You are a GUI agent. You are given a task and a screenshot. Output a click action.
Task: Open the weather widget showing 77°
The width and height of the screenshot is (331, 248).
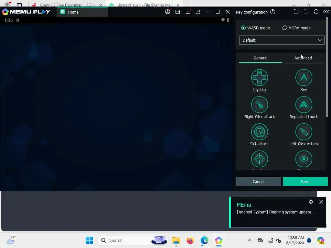[x=11, y=240]
